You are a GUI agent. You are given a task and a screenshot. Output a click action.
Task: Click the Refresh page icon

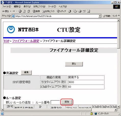click(24, 11)
